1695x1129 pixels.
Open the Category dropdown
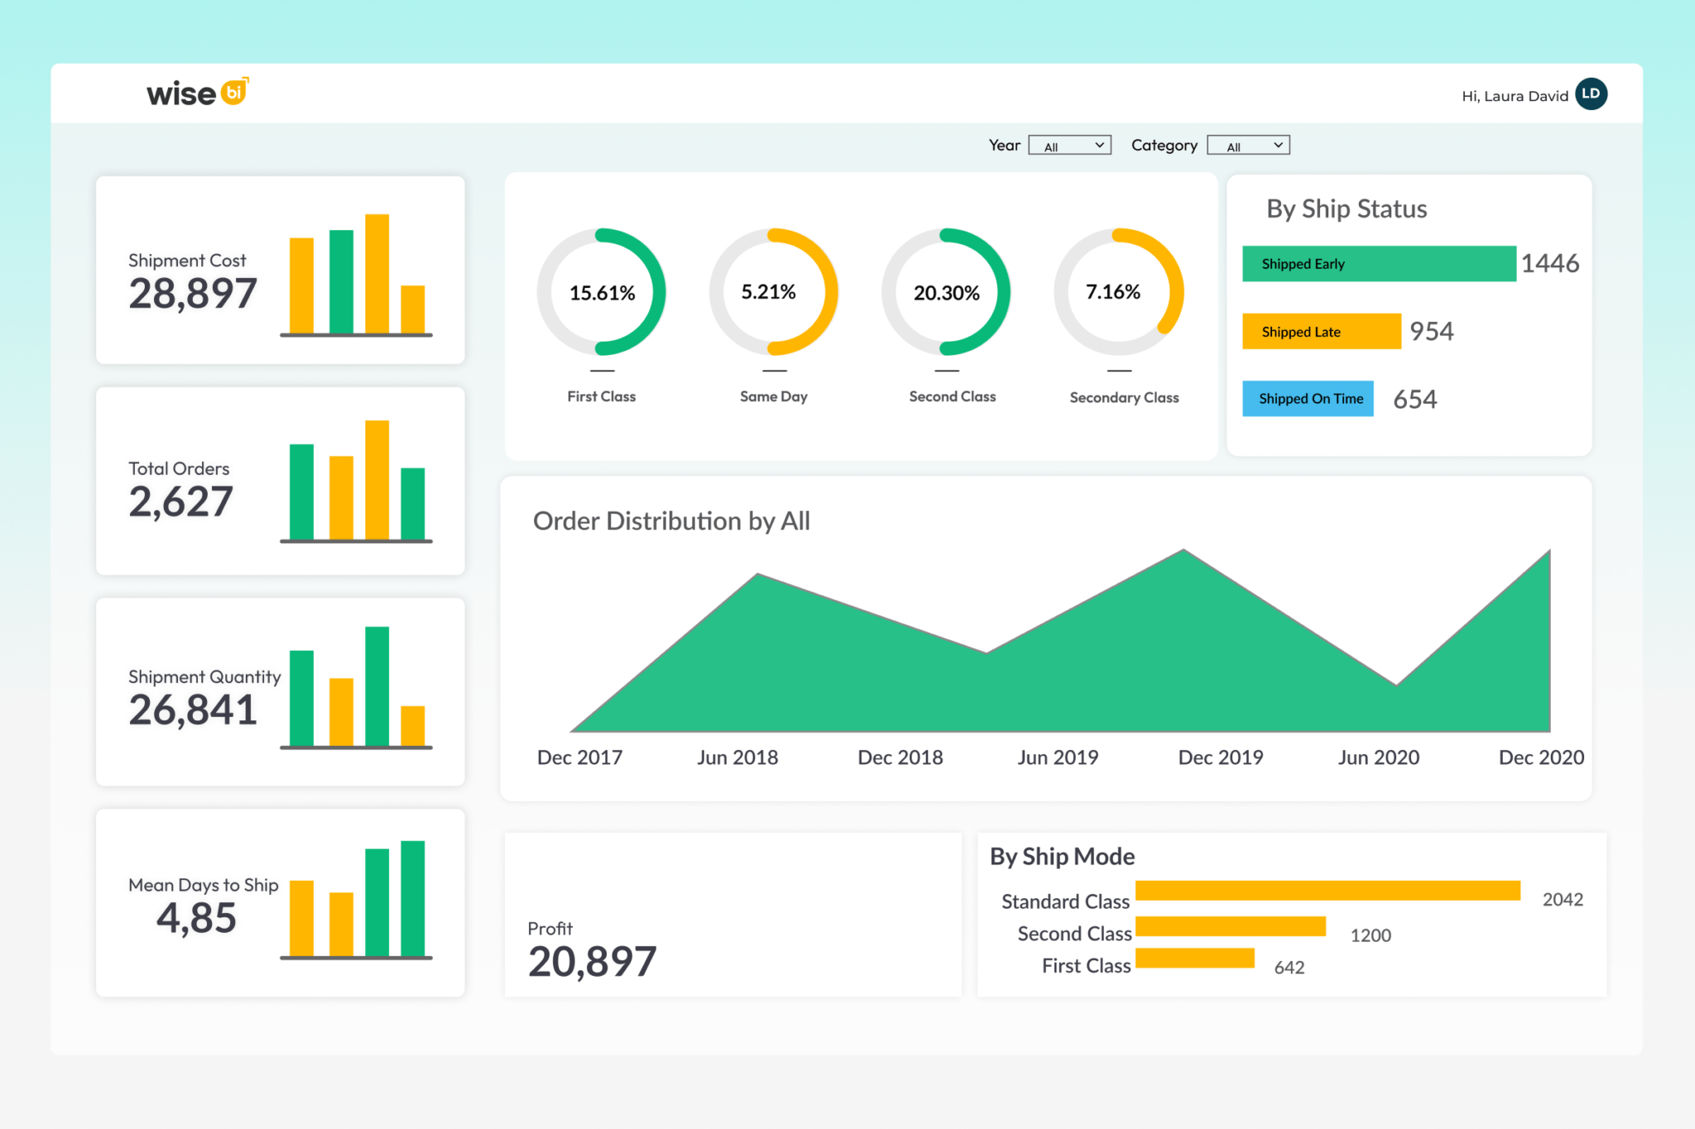pos(1248,144)
